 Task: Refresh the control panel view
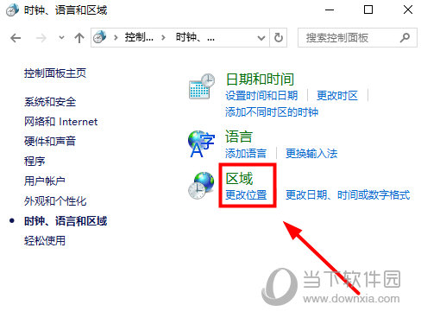pos(278,37)
